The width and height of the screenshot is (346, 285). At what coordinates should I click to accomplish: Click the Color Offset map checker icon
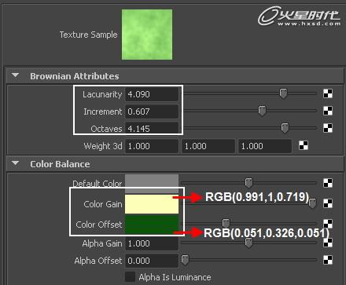pos(328,224)
